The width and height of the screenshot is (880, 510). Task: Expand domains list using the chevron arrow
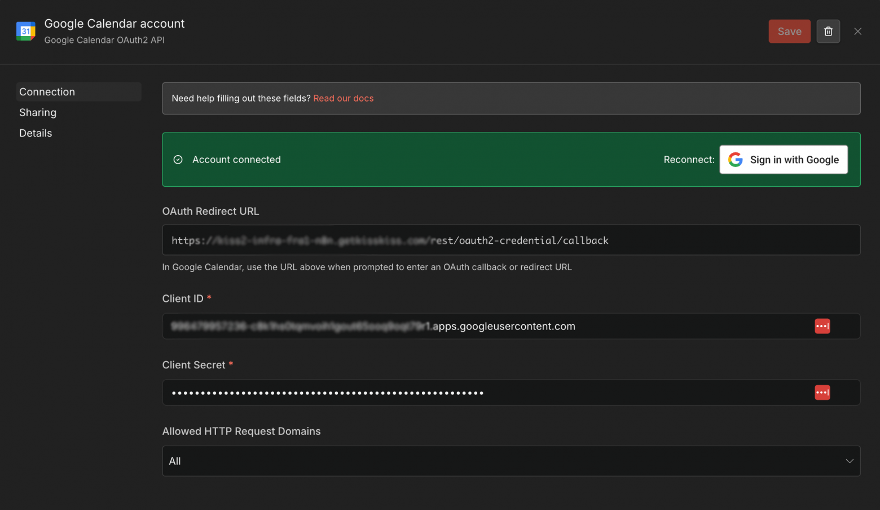tap(849, 461)
